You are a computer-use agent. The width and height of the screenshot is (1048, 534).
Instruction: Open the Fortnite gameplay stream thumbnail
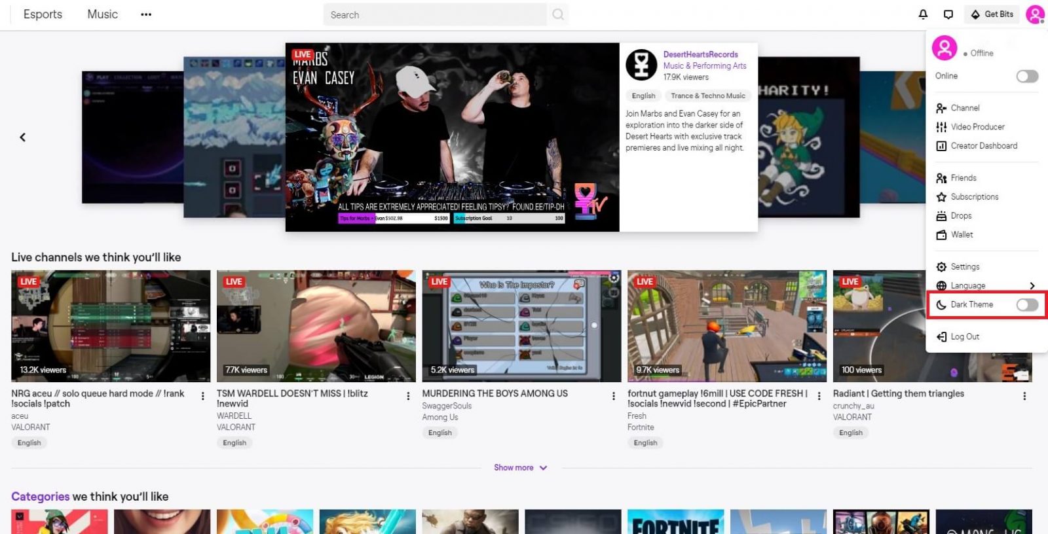[x=727, y=326]
